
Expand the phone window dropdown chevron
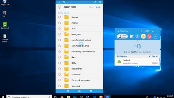[x=59, y=2]
